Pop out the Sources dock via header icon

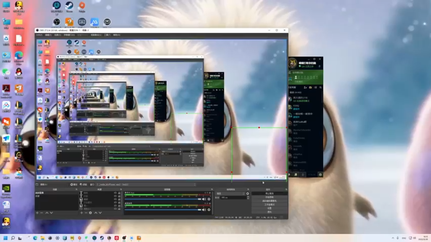coord(121,189)
